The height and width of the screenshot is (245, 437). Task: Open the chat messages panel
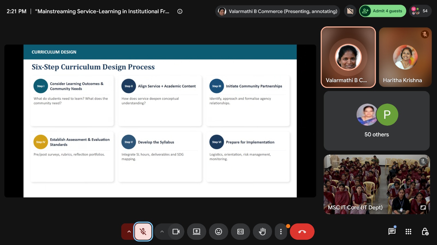pyautogui.click(x=392, y=232)
